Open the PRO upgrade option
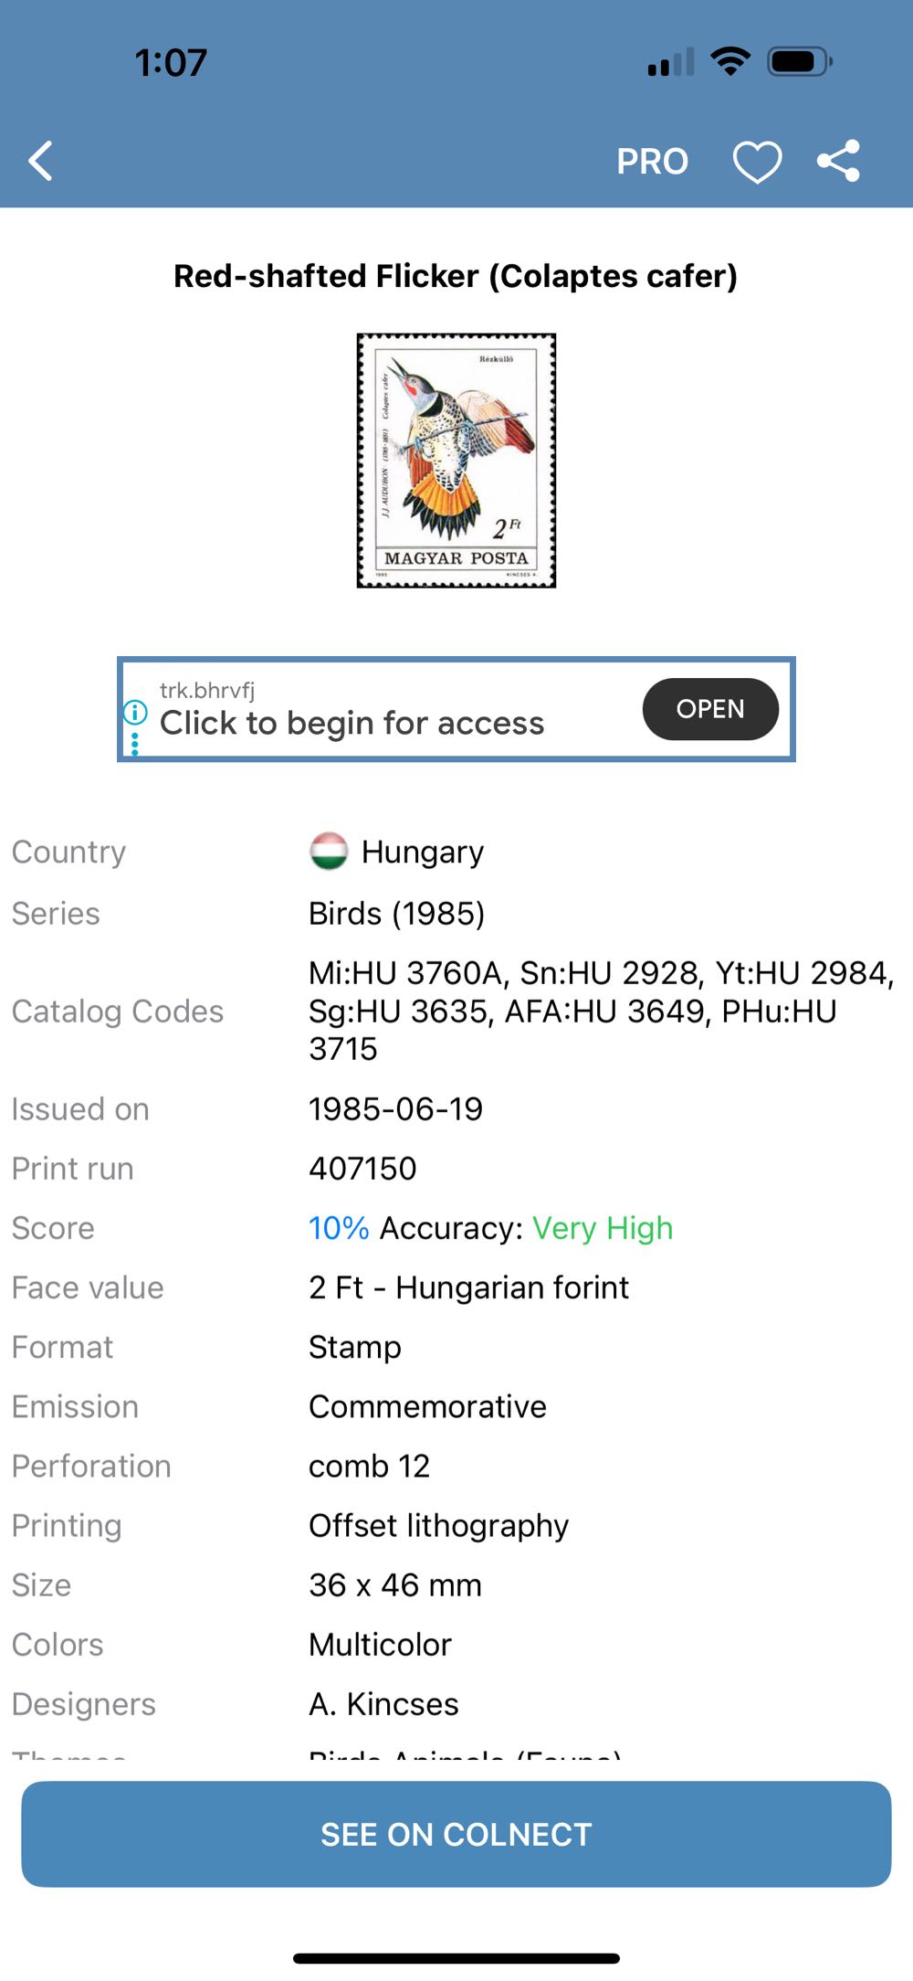Image resolution: width=913 pixels, height=1981 pixels. [x=652, y=162]
